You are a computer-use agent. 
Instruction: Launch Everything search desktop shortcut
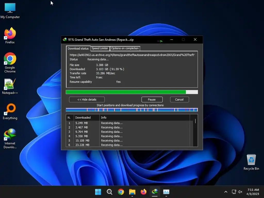click(x=10, y=111)
